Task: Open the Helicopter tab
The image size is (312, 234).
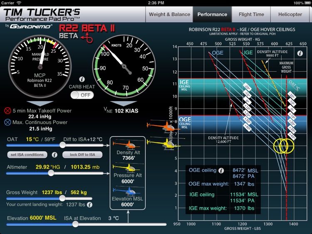Action: coord(290,14)
